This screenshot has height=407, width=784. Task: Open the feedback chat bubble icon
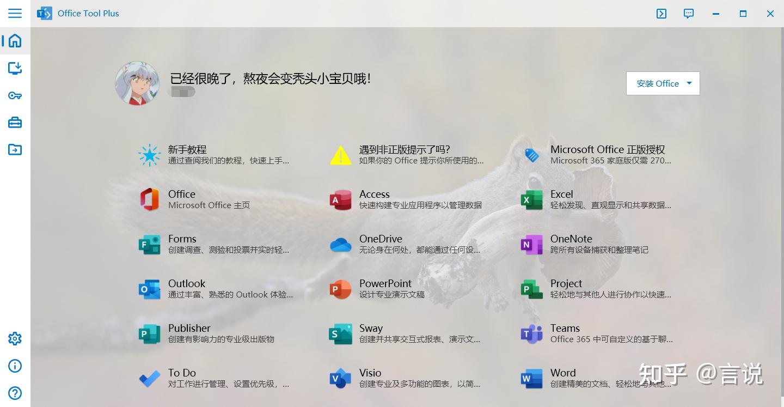coord(688,14)
